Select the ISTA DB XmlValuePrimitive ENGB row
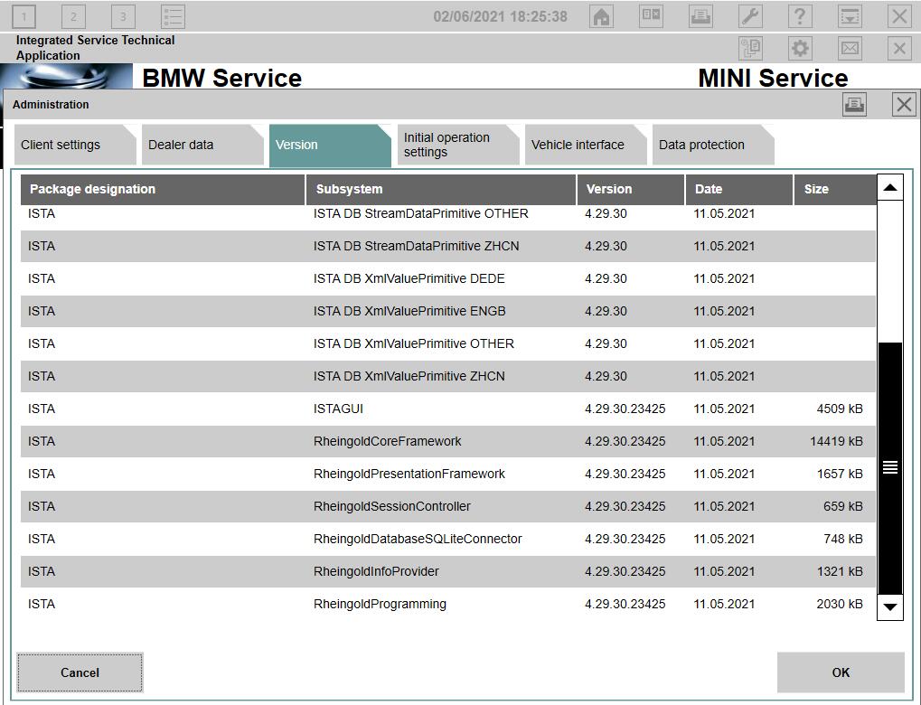Image resolution: width=921 pixels, height=705 pixels. [x=448, y=311]
